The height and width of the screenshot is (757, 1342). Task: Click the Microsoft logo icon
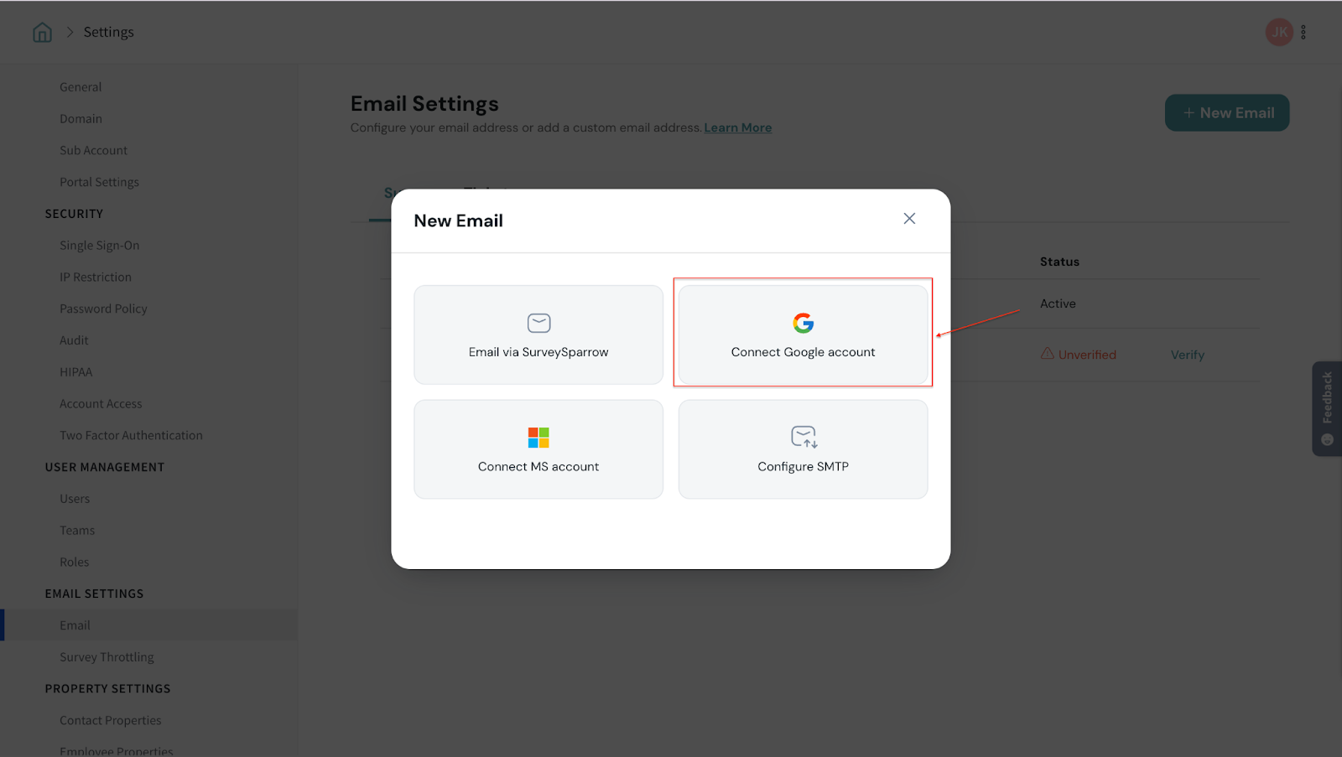538,438
